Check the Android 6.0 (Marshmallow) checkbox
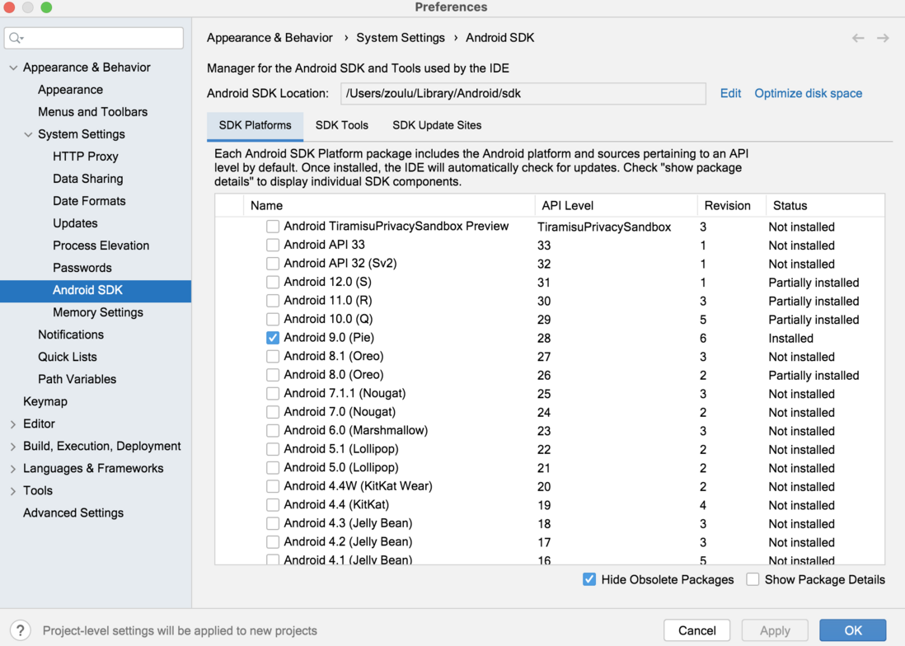The width and height of the screenshot is (905, 646). pos(273,430)
